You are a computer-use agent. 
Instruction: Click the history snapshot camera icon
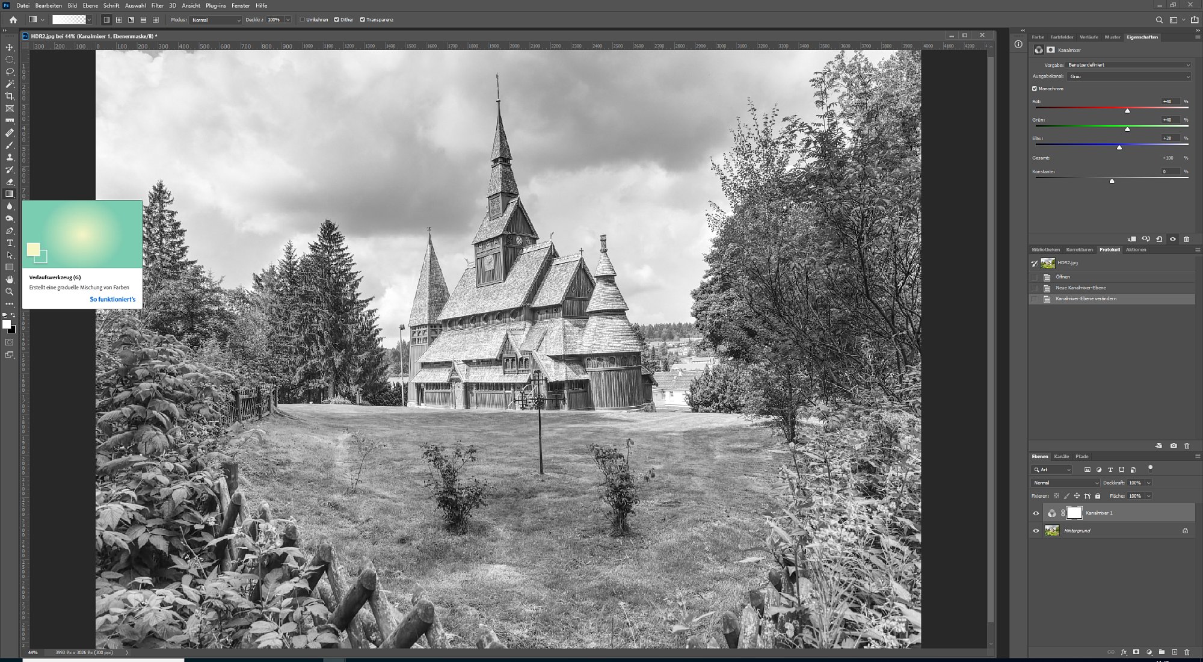pyautogui.click(x=1174, y=445)
